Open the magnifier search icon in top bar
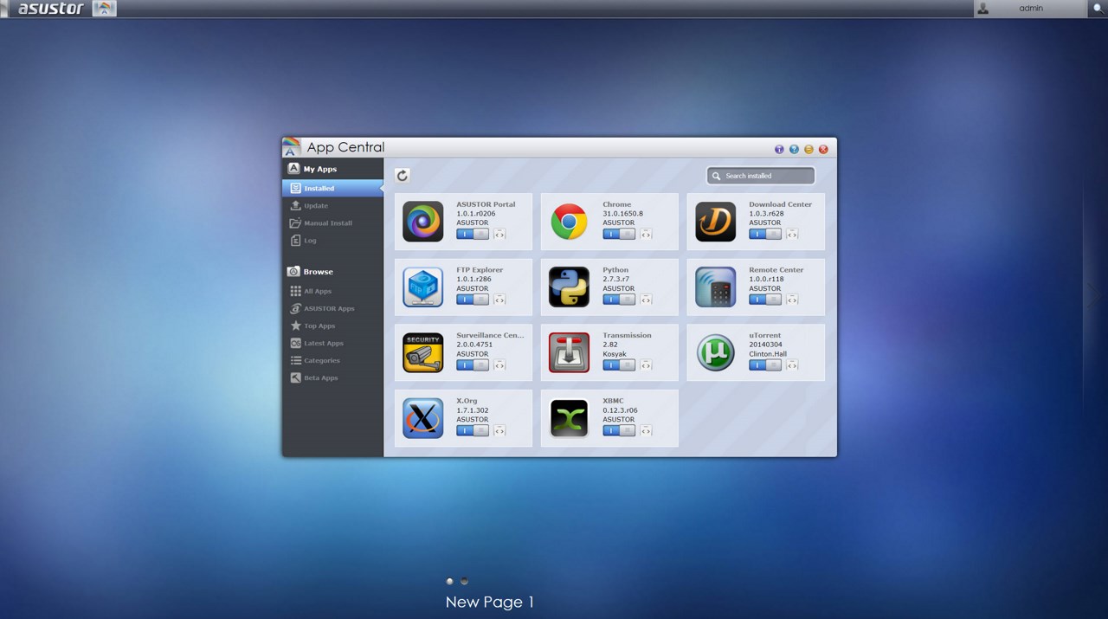This screenshot has width=1108, height=619. click(1098, 9)
